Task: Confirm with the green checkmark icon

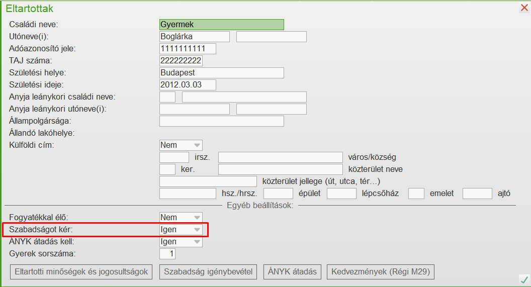Action: pos(524,279)
